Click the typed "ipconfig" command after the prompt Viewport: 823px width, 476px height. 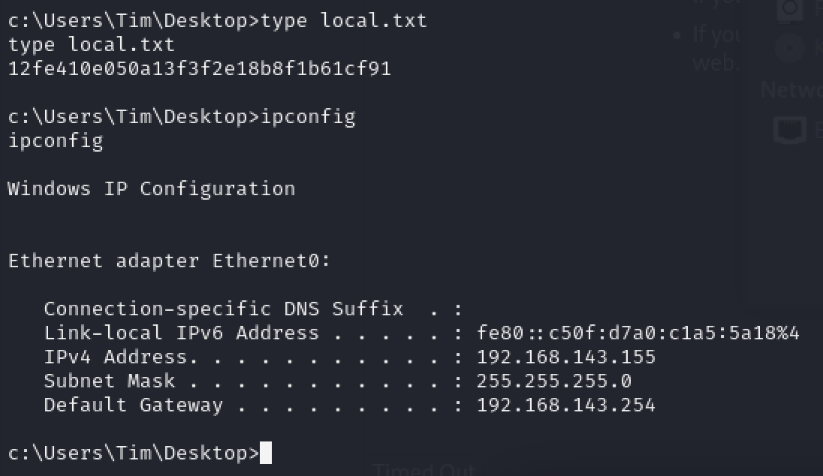point(307,117)
